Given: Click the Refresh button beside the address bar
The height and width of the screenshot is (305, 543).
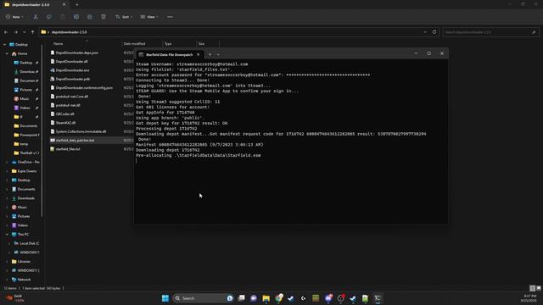Looking at the screenshot, I should coord(434,32).
